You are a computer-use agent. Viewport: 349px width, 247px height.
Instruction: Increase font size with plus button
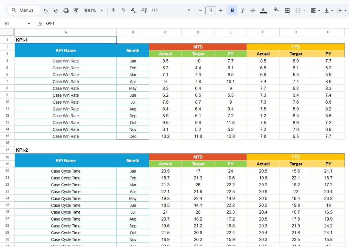[x=221, y=10]
